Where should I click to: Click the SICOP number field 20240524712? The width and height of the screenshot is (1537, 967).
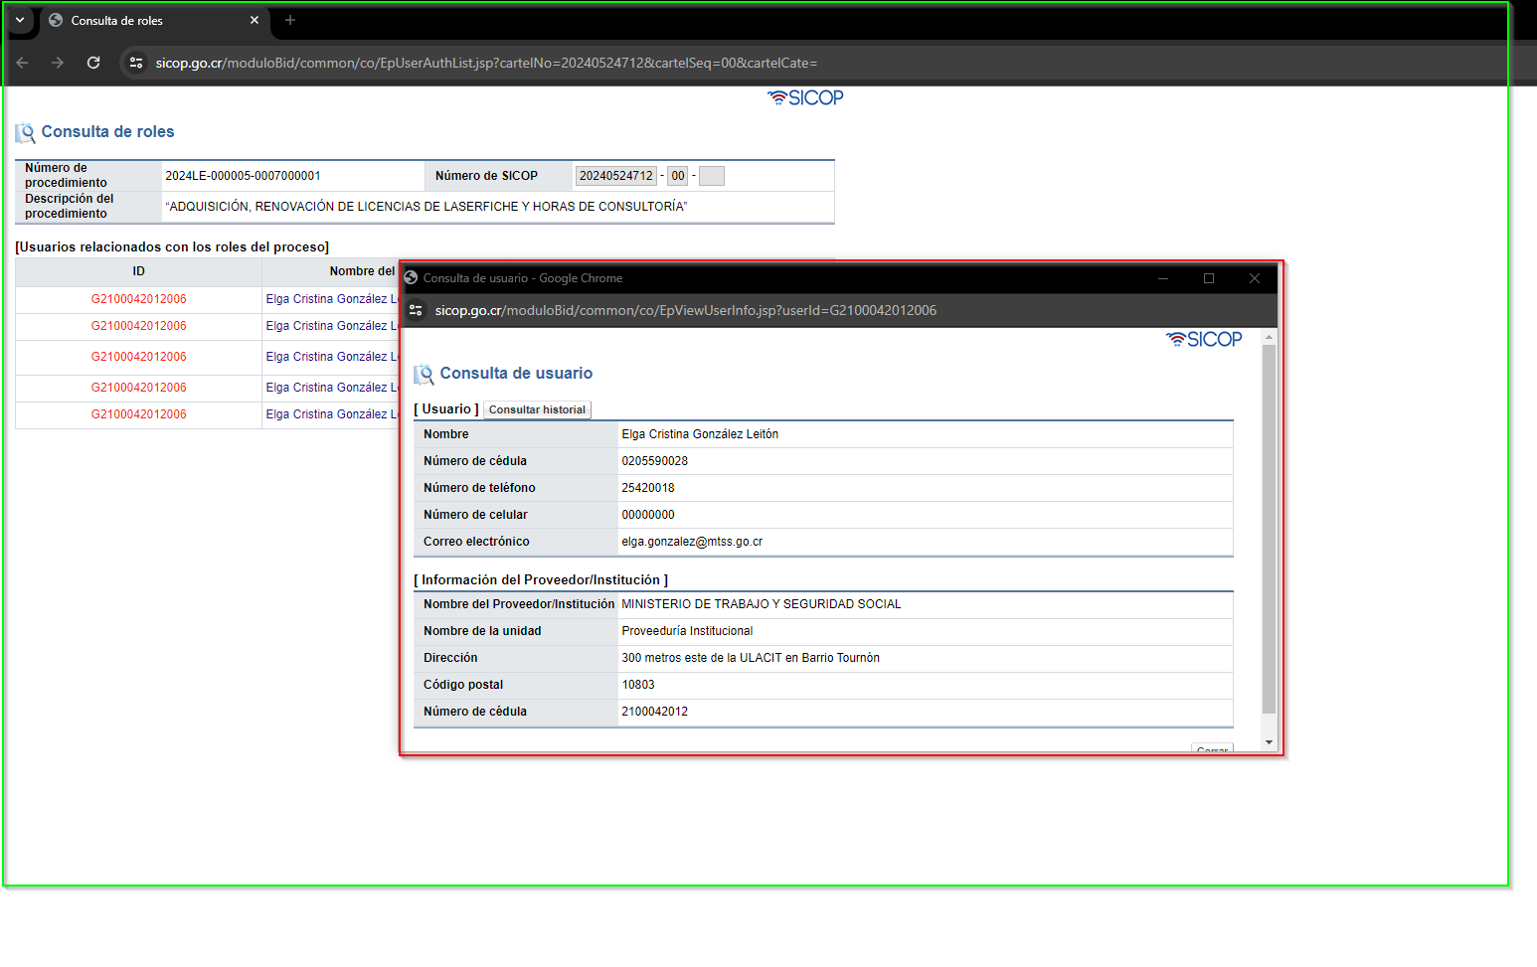click(616, 176)
